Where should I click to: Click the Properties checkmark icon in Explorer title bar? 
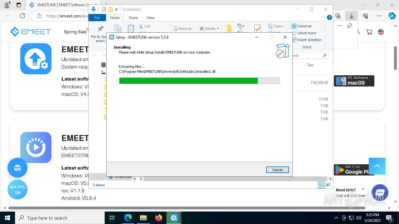coord(104,9)
